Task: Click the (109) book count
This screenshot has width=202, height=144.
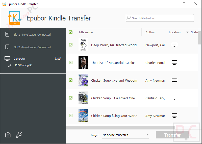Action: (x=58, y=59)
